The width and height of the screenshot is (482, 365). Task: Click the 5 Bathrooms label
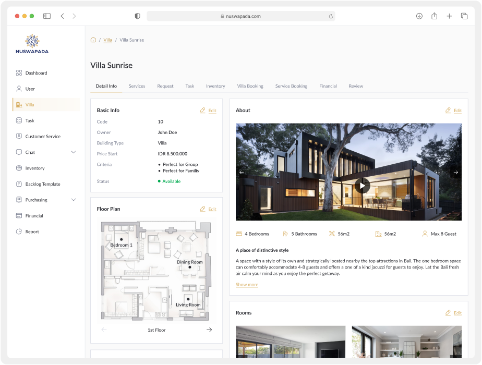click(x=304, y=234)
